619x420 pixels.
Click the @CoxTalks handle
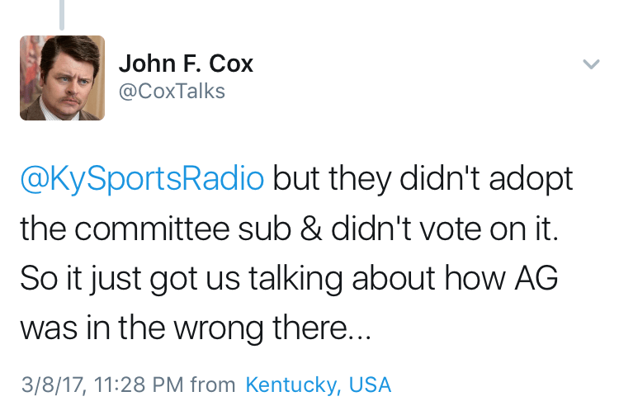pyautogui.click(x=172, y=91)
